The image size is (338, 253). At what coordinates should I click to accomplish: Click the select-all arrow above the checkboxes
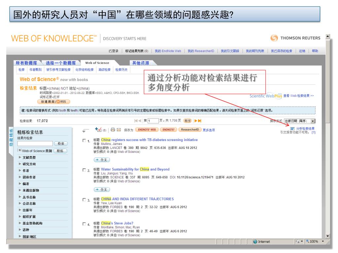[85, 130]
